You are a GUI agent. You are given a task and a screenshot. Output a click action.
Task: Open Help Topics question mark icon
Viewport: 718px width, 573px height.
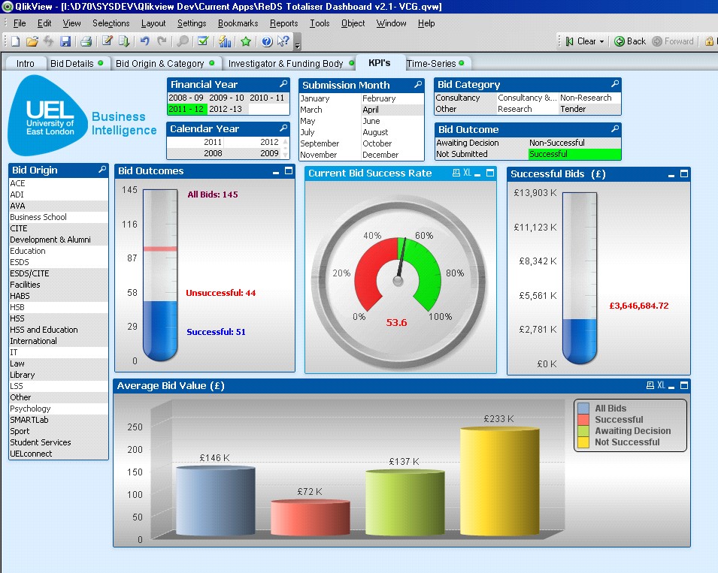pos(267,41)
